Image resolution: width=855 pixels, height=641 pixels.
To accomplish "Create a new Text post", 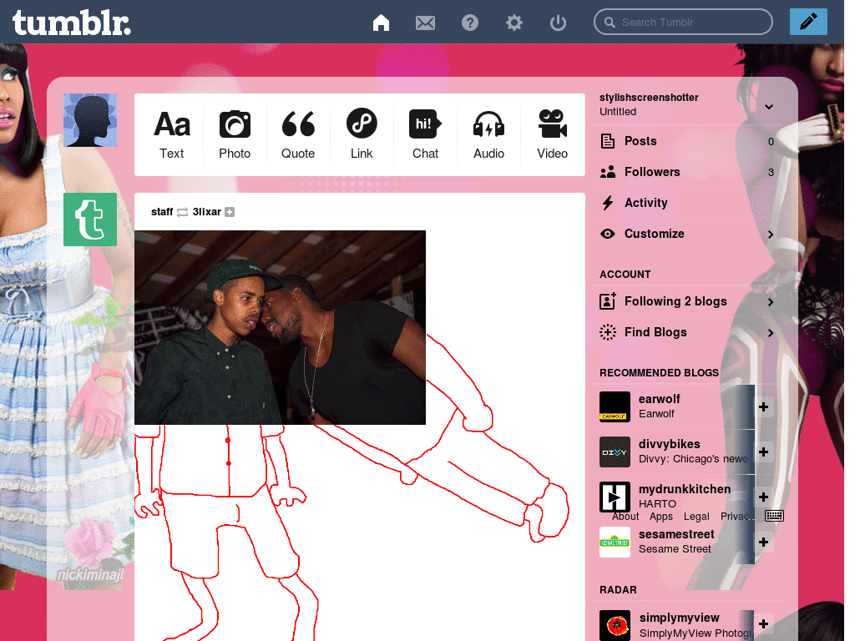I will coord(172,134).
